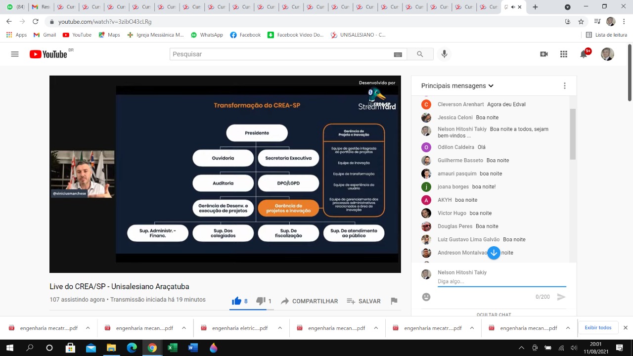Open the emoji picker in chat
633x356 pixels.
pyautogui.click(x=426, y=297)
